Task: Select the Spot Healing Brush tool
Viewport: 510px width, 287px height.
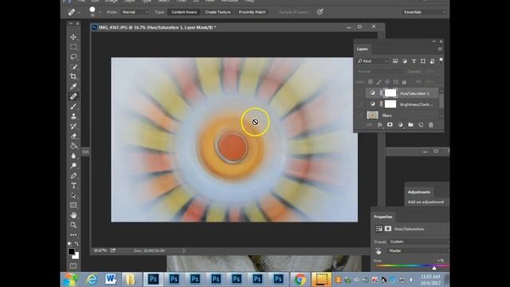Action: [x=73, y=96]
